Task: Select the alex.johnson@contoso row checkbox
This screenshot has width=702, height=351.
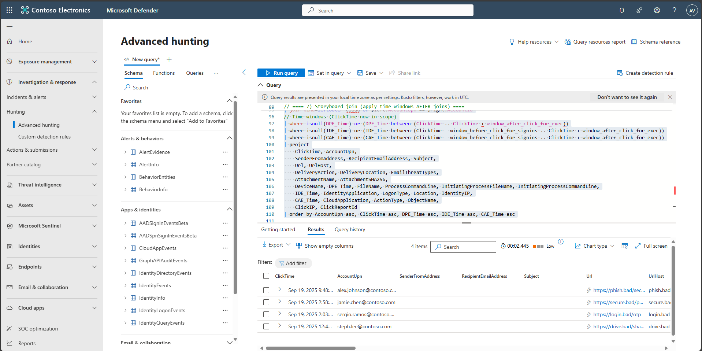Action: coord(266,290)
